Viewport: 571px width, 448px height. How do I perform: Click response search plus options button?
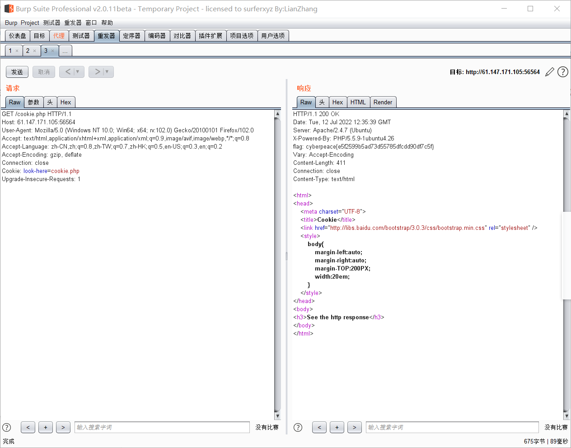(x=337, y=427)
